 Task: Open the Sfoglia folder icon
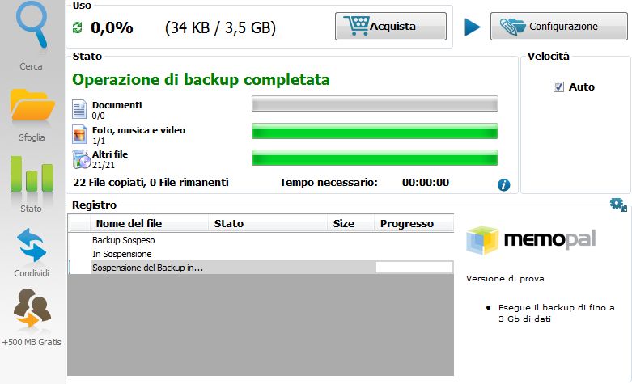coord(32,108)
